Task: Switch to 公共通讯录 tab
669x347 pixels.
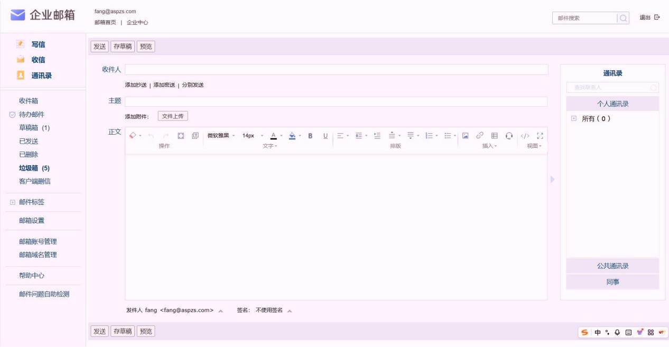Action: tap(612, 266)
